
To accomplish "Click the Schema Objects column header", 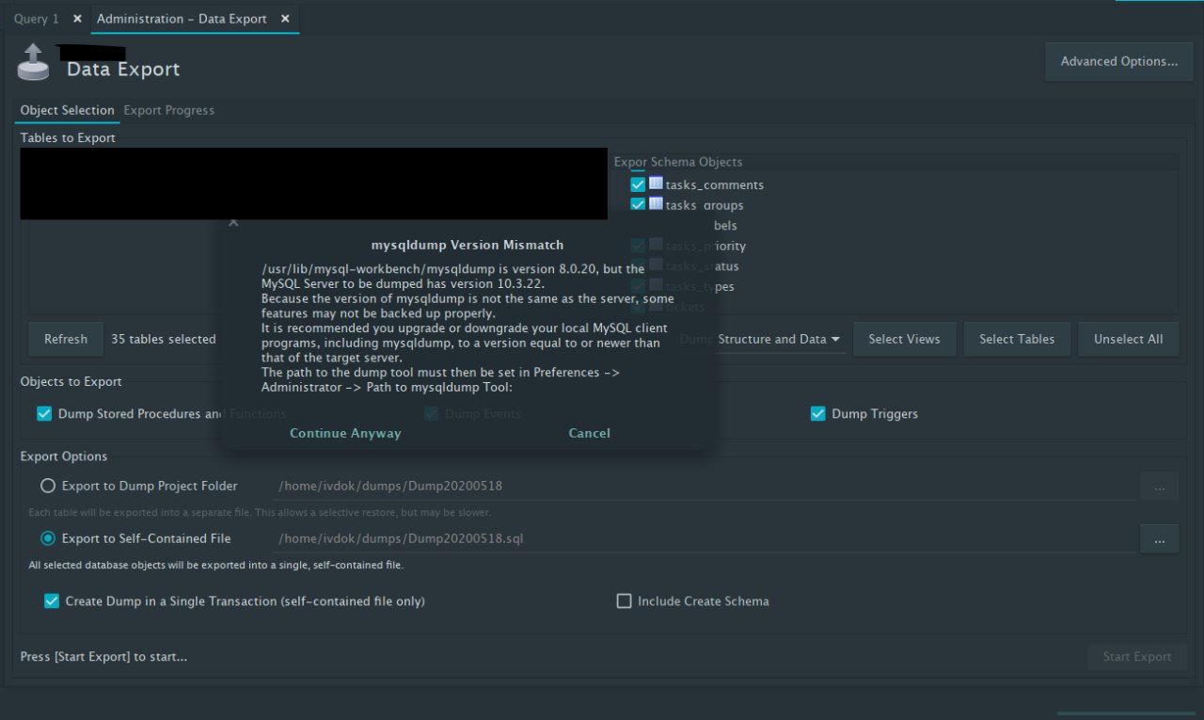I will click(x=697, y=162).
